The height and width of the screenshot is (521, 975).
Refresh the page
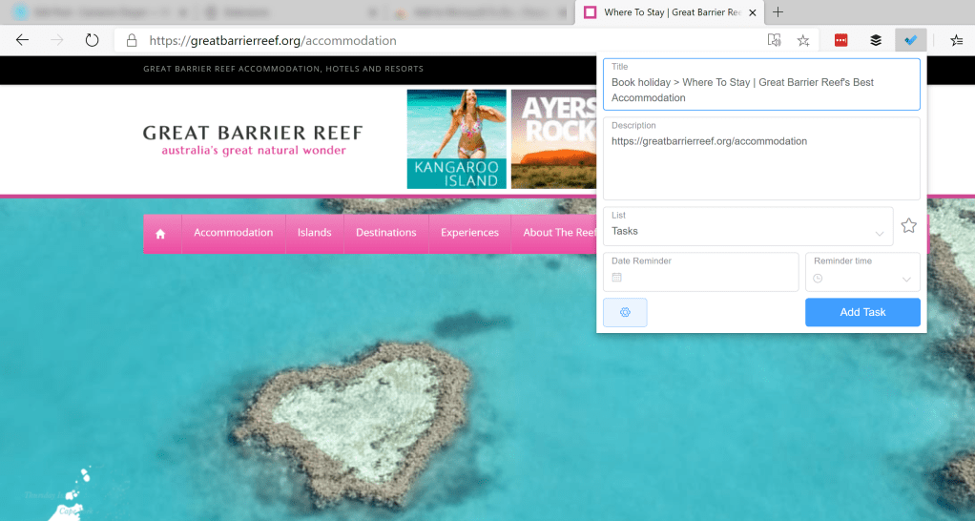[93, 40]
